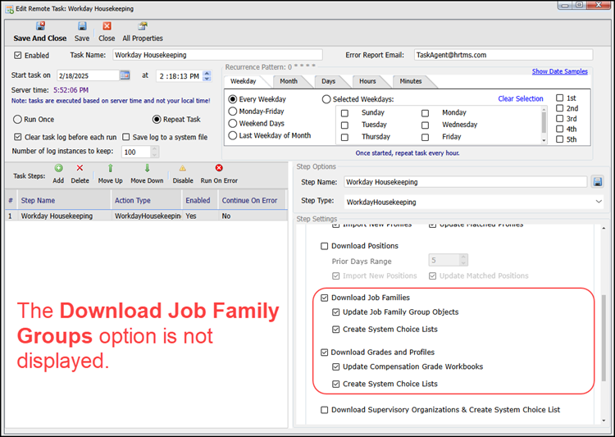Screen dimensions: 615x437
Task: Click the start time field
Action: click(x=180, y=75)
